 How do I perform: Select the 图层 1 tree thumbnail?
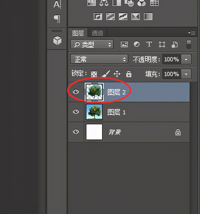coord(94,112)
